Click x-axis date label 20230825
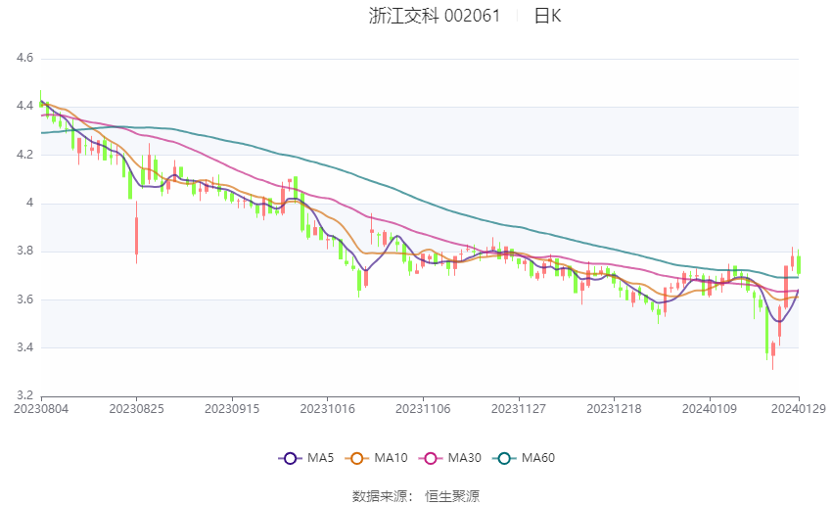Viewport: 832px width, 506px height. [x=136, y=408]
